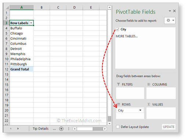Viewport: 186px width, 140px height.
Task: Select column C header
Action: 58,7
